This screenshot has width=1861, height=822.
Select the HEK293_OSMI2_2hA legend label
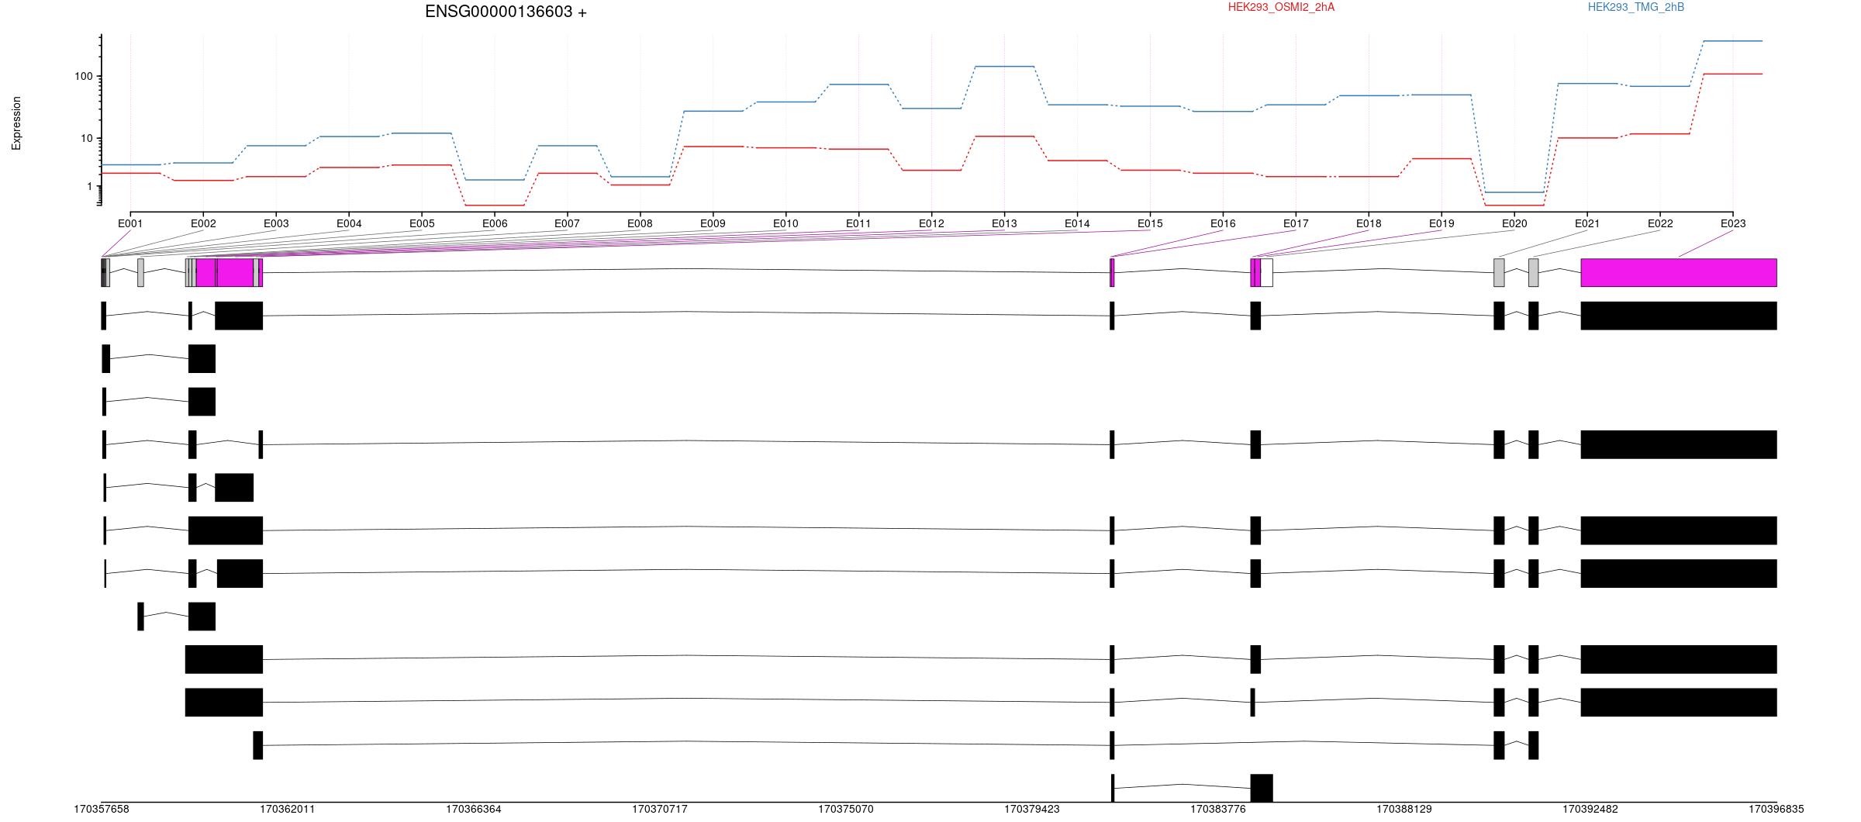point(1281,7)
